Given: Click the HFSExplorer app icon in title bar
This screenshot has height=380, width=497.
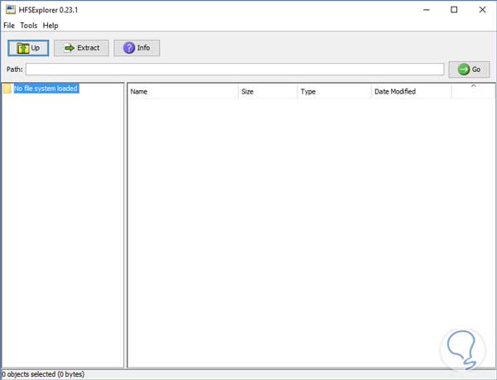Looking at the screenshot, I should (x=11, y=9).
